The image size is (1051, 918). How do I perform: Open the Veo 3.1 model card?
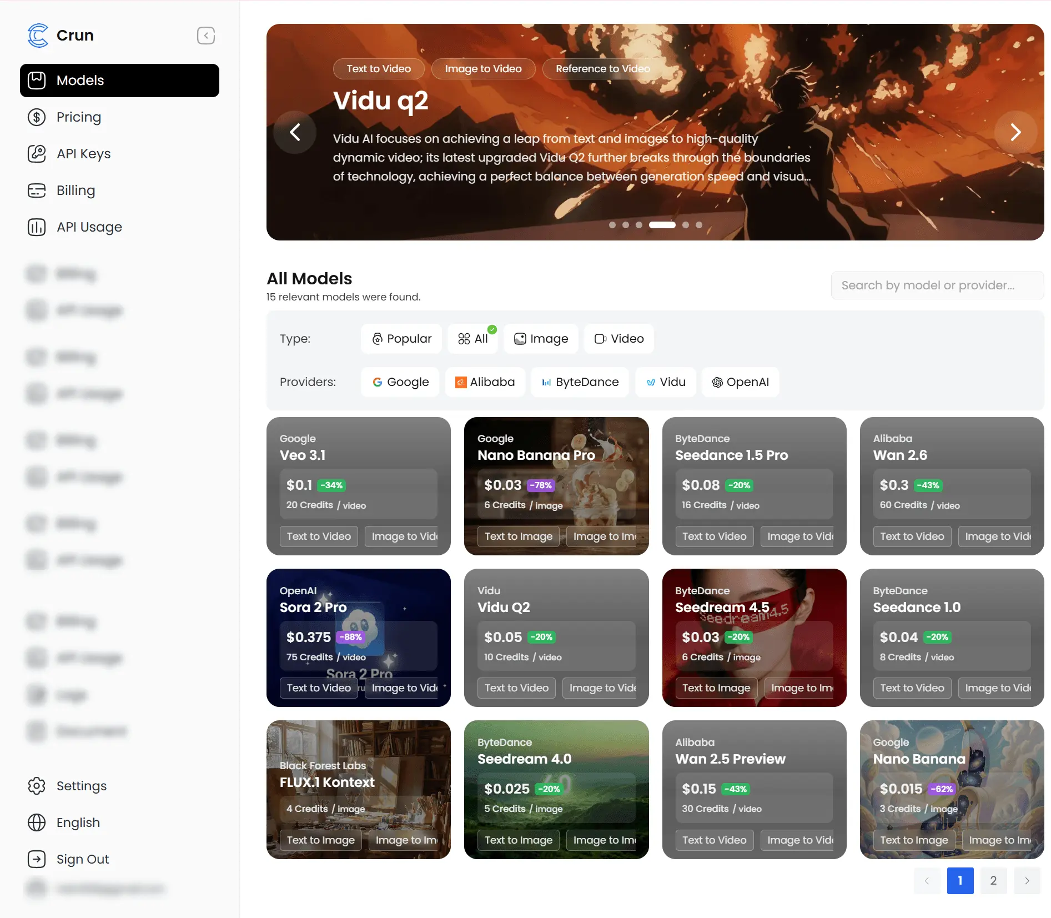click(x=359, y=486)
